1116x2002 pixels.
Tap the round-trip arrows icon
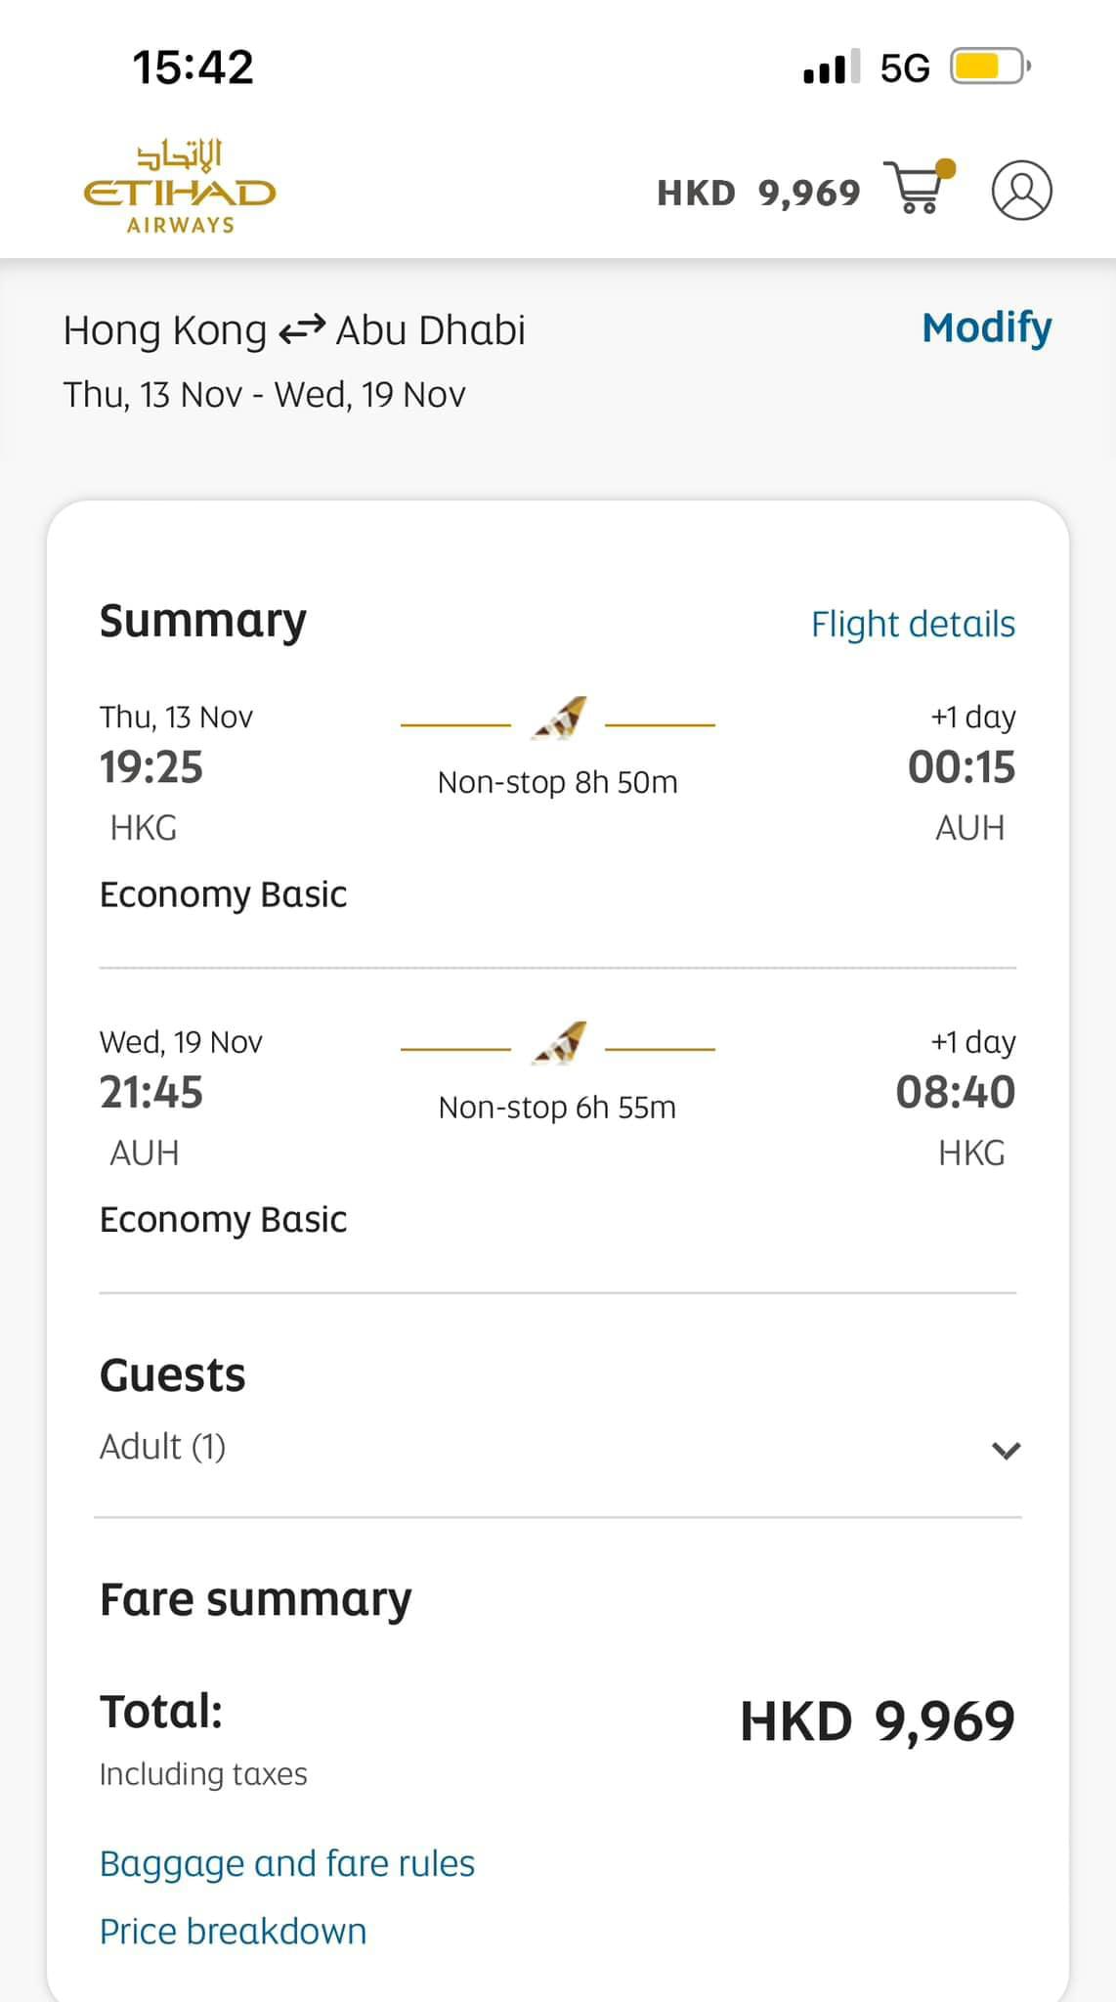[x=301, y=331]
